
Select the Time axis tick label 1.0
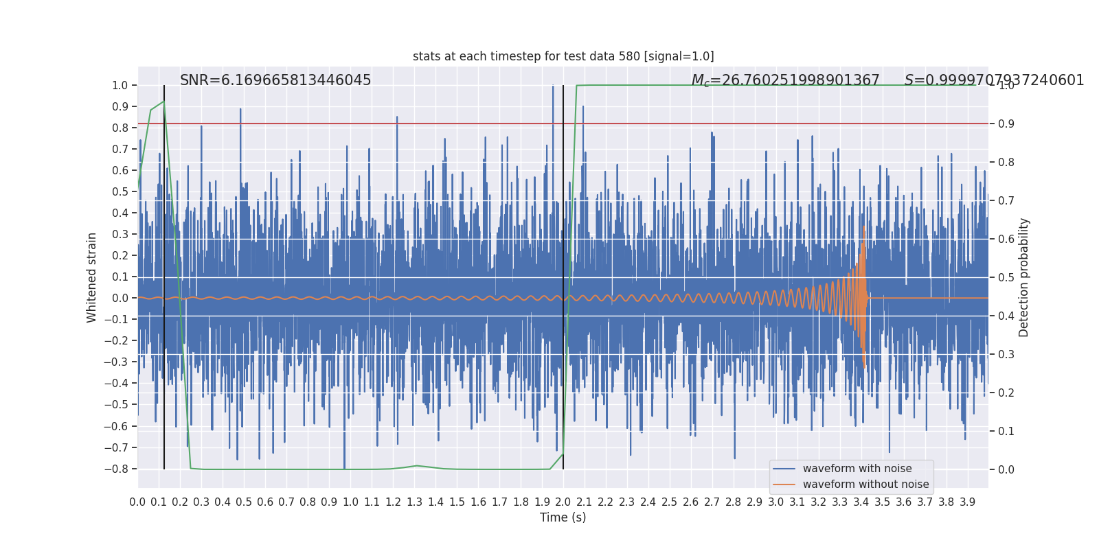(x=350, y=502)
